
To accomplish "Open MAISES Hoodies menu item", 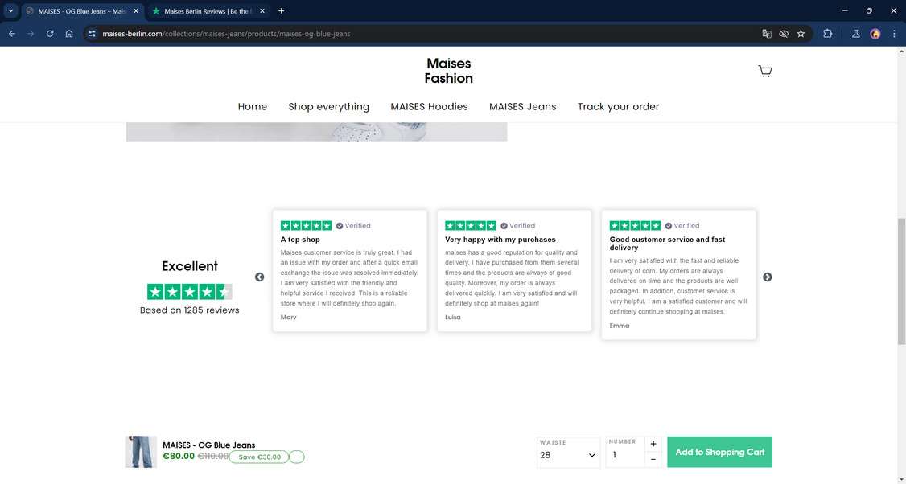I will point(430,106).
